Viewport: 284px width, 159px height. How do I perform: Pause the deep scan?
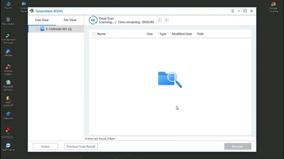click(160, 20)
